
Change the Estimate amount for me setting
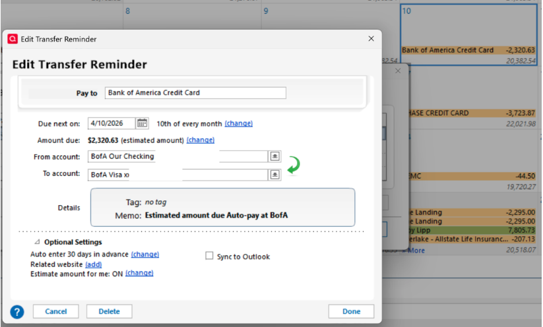pos(139,273)
